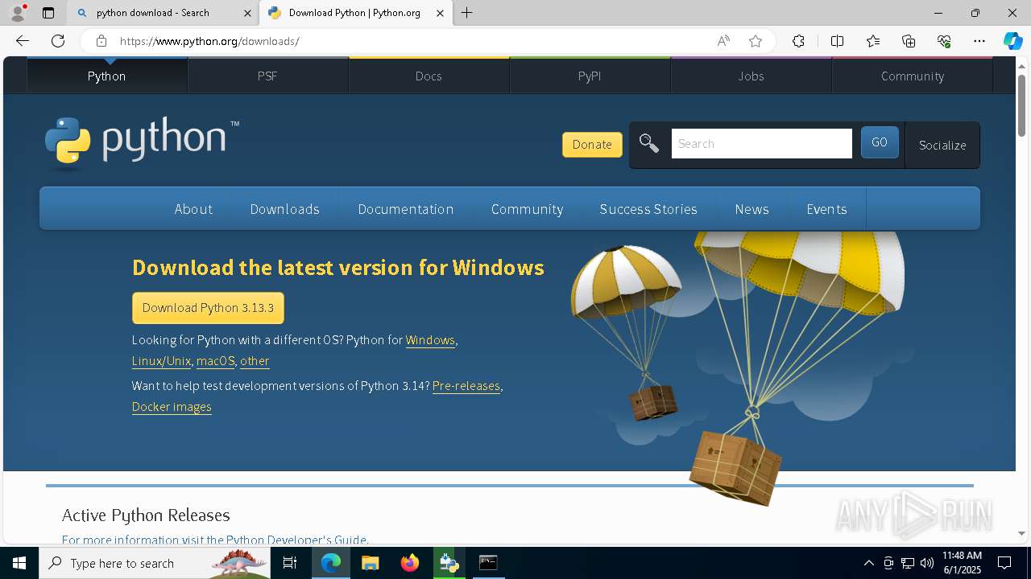The image size is (1031, 579).
Task: Open the PyPI top-bar tab
Action: (590, 76)
